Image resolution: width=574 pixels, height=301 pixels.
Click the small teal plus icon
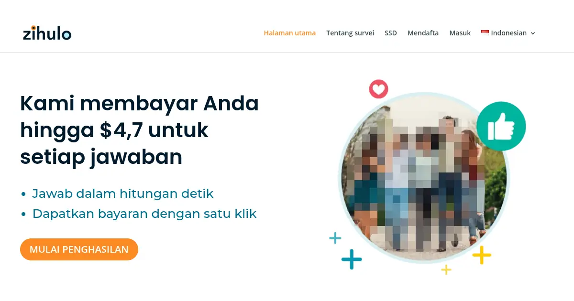(x=335, y=238)
